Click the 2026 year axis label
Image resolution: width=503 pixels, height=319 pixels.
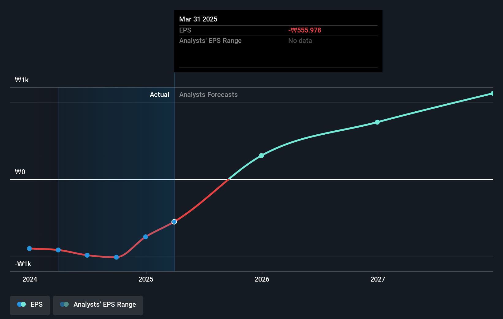pos(261,279)
